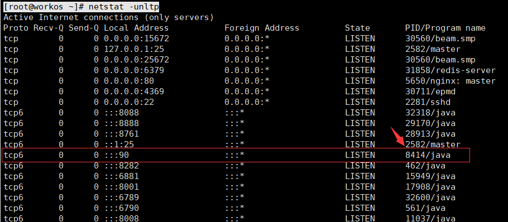Click "tcp6" protocol in the :::6881 row
Image resolution: width=508 pixels, height=222 pixels.
[13, 176]
